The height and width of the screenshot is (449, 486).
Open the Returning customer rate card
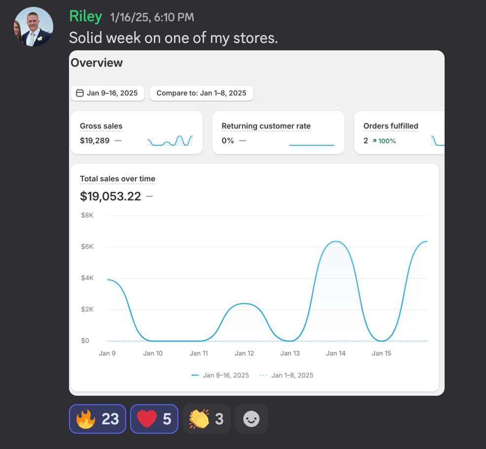278,132
